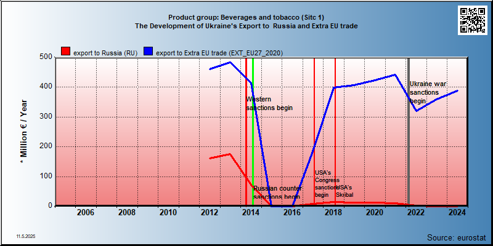Click the 2022 label on the x-axis
The height and width of the screenshot is (246, 493).
click(415, 213)
